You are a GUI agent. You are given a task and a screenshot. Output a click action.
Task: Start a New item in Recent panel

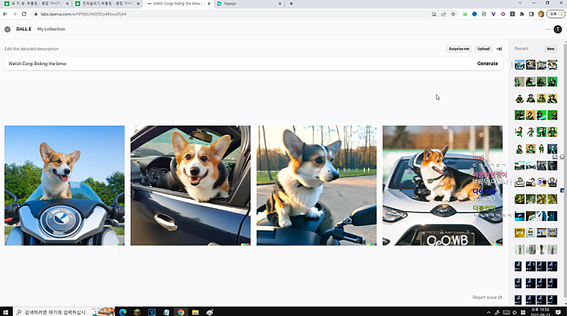click(550, 49)
